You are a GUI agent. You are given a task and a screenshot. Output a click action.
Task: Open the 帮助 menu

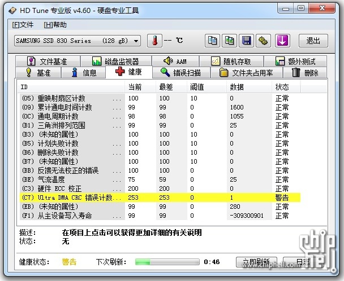55,25
